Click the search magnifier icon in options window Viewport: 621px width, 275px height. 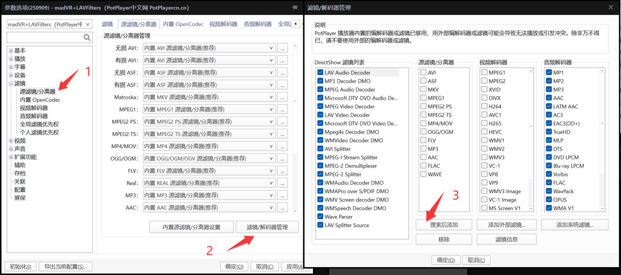click(x=87, y=37)
